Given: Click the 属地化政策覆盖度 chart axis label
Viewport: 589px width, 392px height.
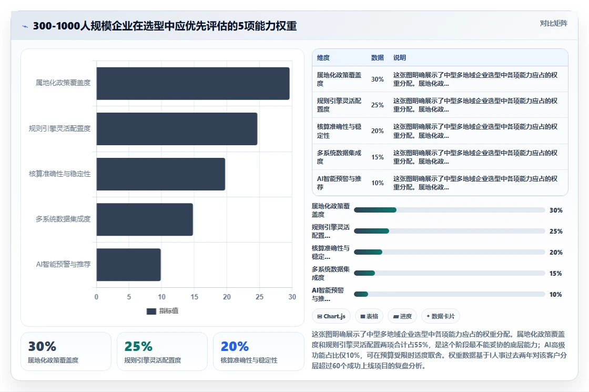Looking at the screenshot, I should [x=63, y=83].
